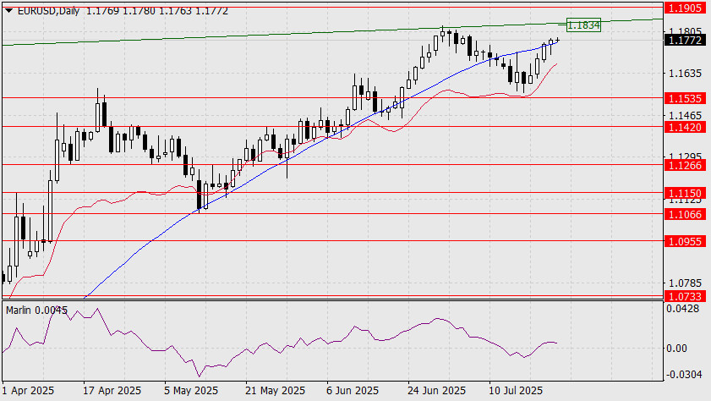Viewport: 711px width, 401px height.
Task: Select the EURUSD,Daily chart title text
Action: 48,10
